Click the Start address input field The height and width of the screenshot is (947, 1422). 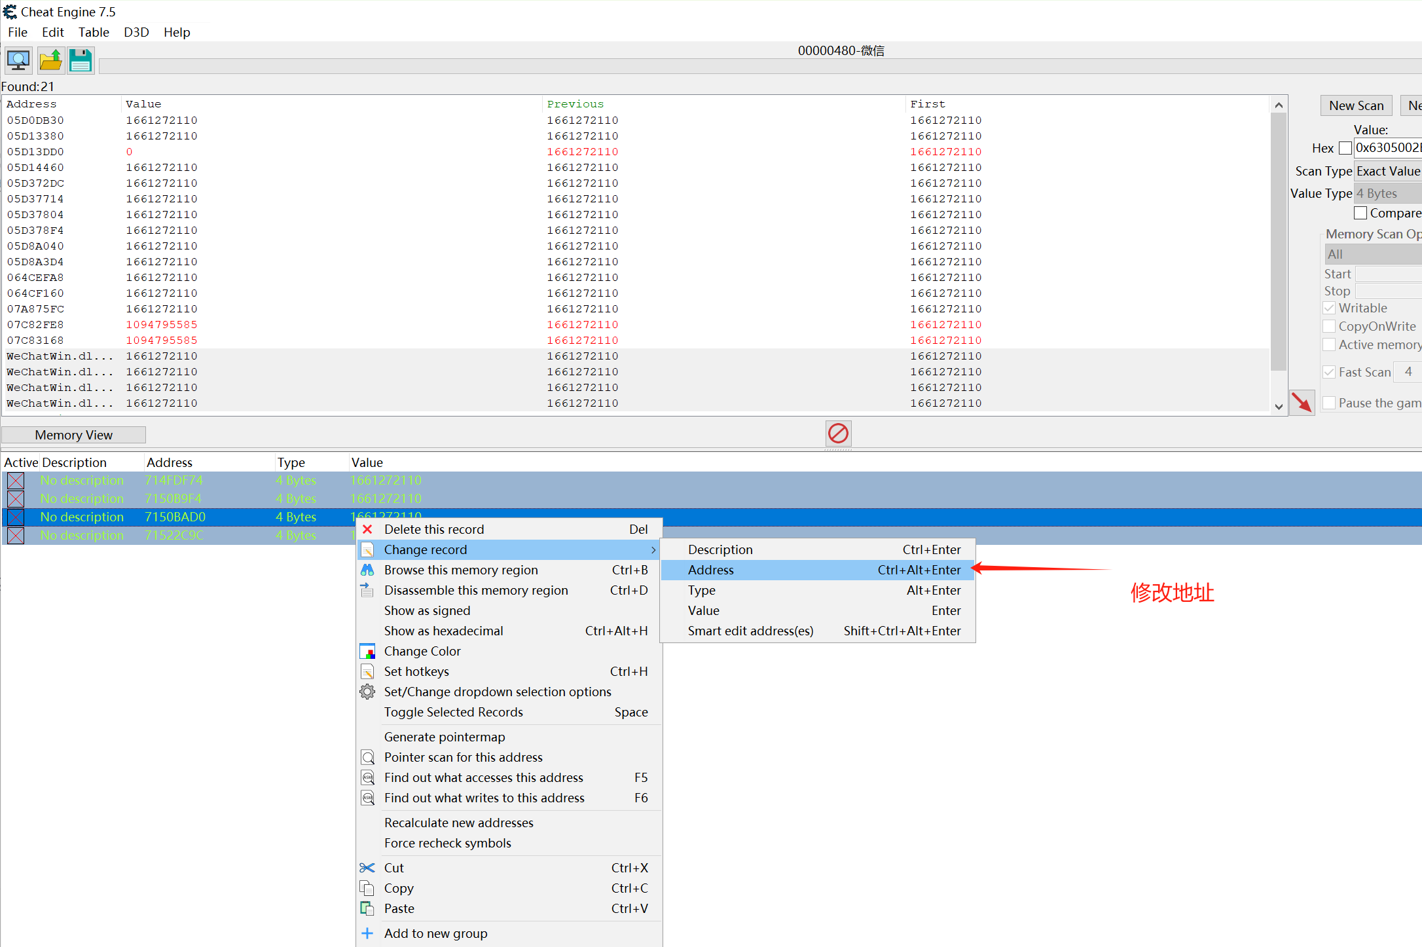(x=1389, y=274)
